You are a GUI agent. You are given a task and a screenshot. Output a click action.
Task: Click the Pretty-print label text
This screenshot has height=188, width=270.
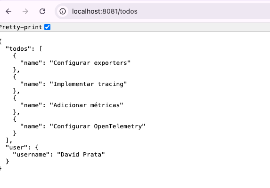[21, 27]
